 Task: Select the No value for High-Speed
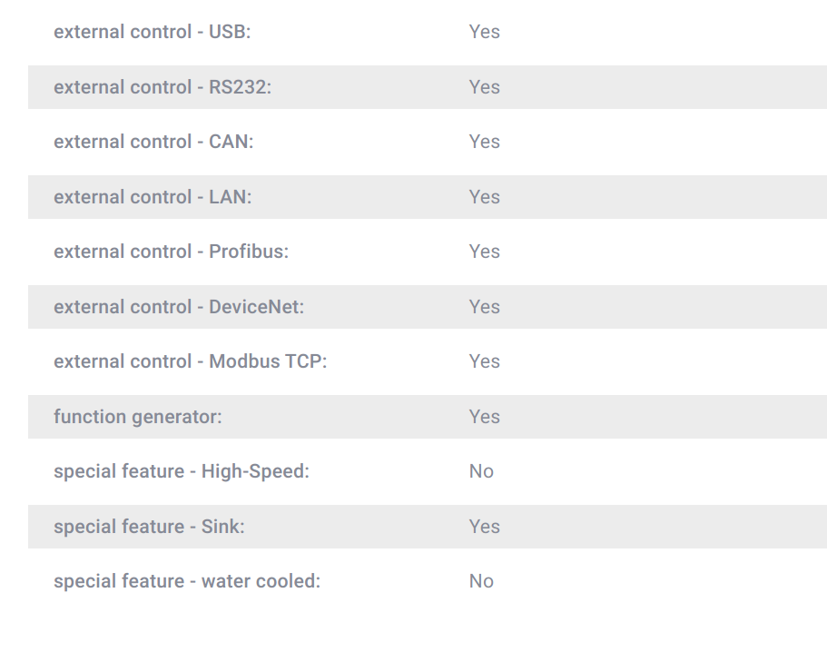(481, 471)
